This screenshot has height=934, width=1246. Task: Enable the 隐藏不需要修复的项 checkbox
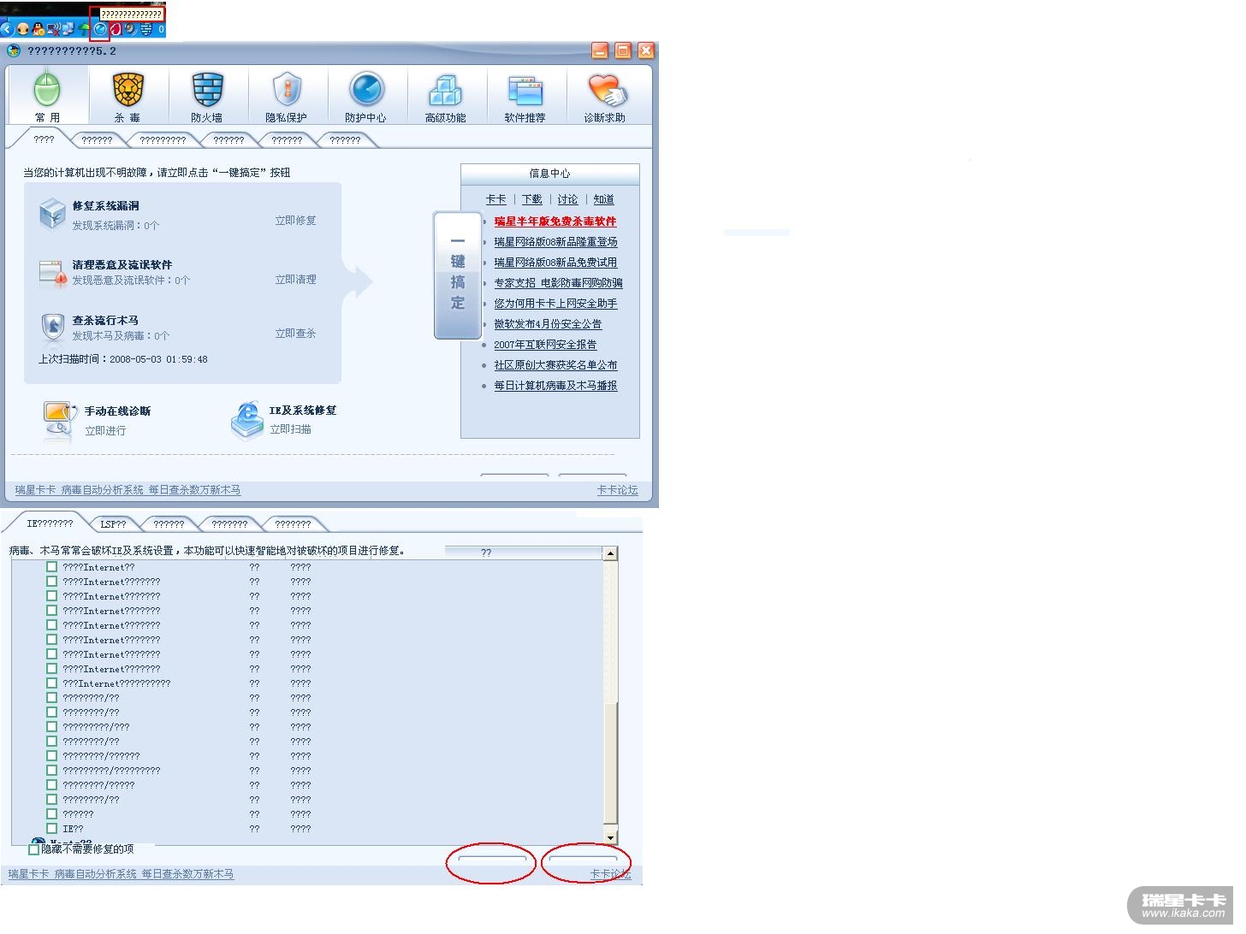(34, 849)
